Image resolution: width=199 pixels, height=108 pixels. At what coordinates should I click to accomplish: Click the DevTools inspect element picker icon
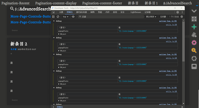(x=53, y=12)
